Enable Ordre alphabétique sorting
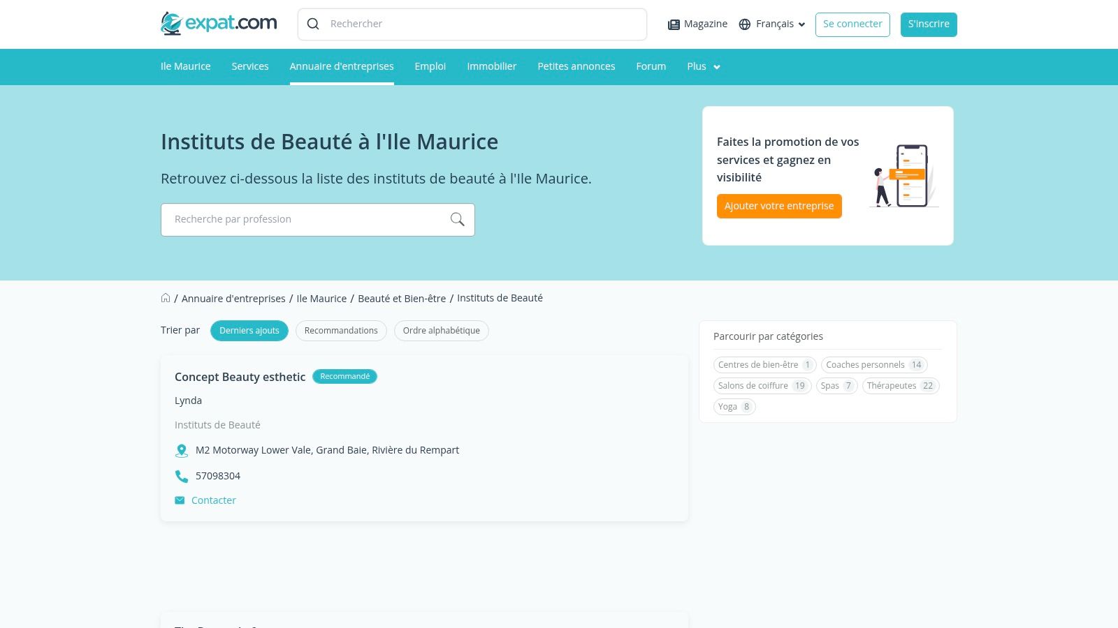The image size is (1118, 628). click(x=441, y=330)
